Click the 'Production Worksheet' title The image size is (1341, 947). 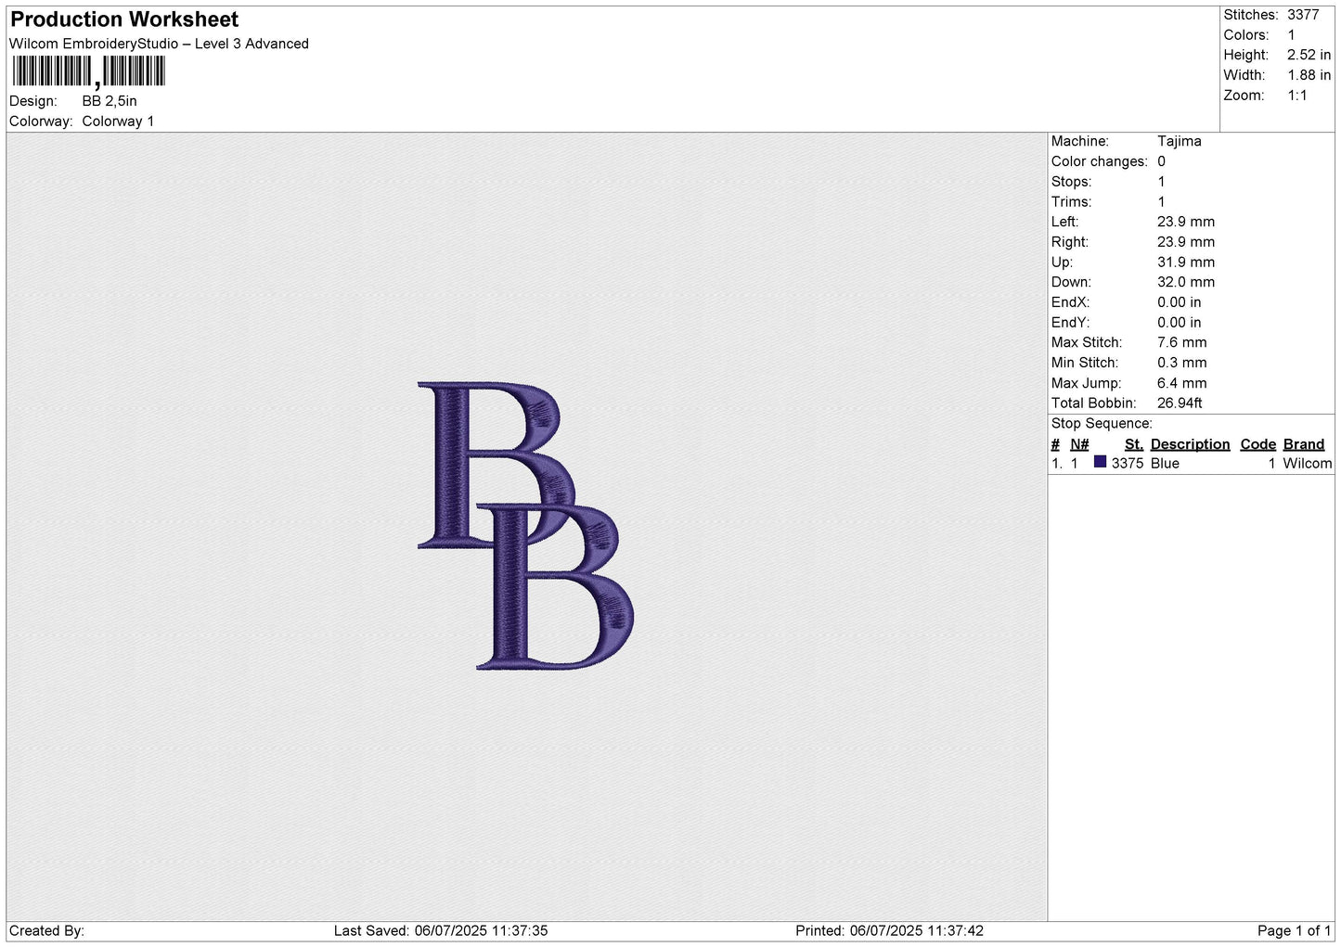click(124, 19)
